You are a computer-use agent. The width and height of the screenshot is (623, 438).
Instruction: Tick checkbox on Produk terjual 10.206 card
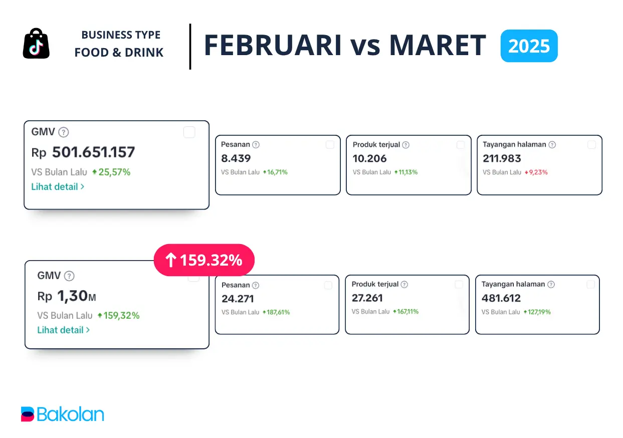(x=461, y=145)
